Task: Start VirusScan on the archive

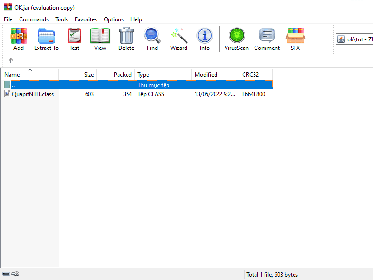Action: point(236,39)
